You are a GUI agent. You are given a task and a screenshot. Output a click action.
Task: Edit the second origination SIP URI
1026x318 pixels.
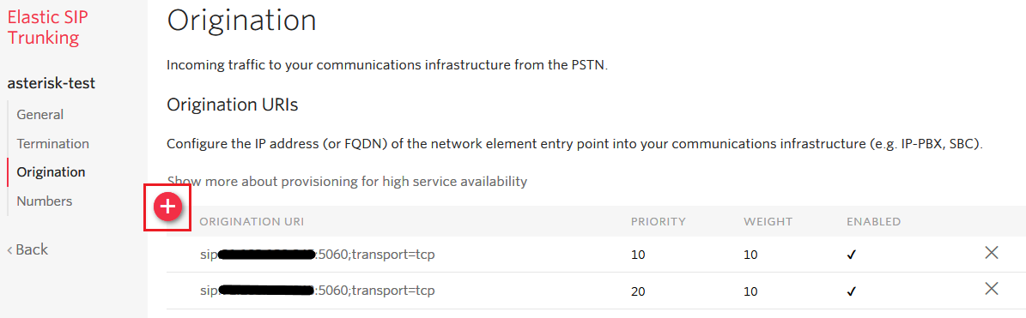(x=318, y=291)
